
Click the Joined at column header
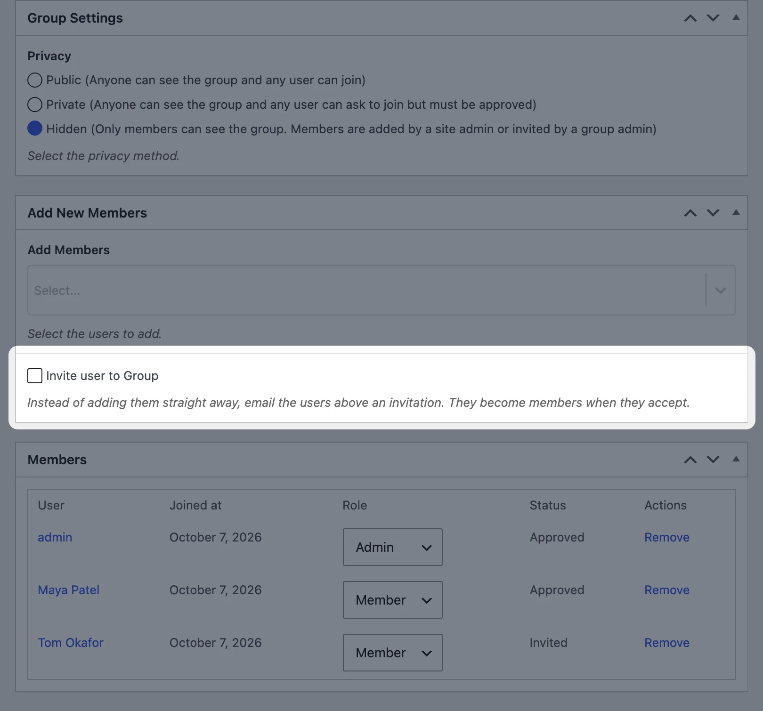point(195,505)
